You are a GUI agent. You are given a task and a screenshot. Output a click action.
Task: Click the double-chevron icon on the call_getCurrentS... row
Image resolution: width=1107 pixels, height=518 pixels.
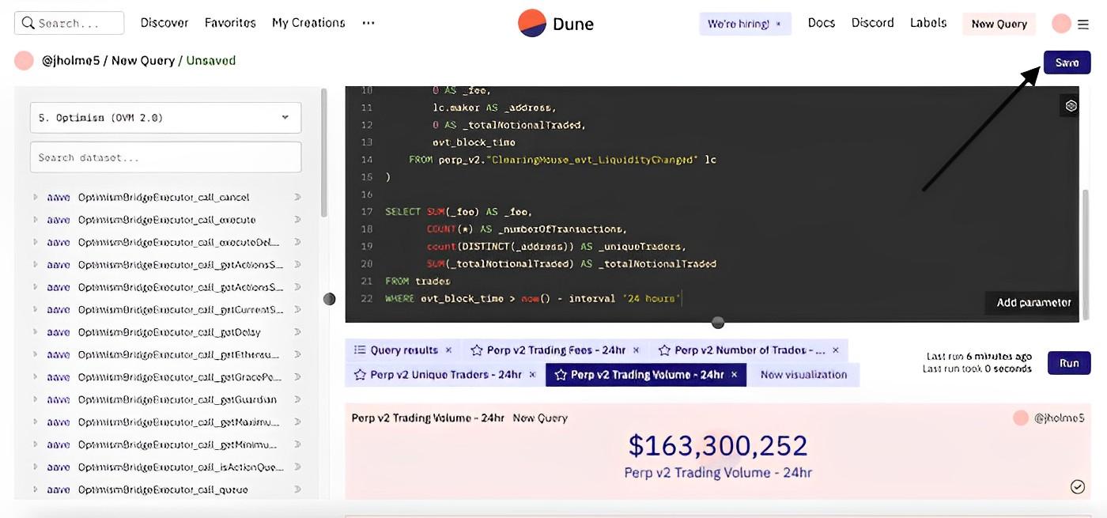(297, 309)
